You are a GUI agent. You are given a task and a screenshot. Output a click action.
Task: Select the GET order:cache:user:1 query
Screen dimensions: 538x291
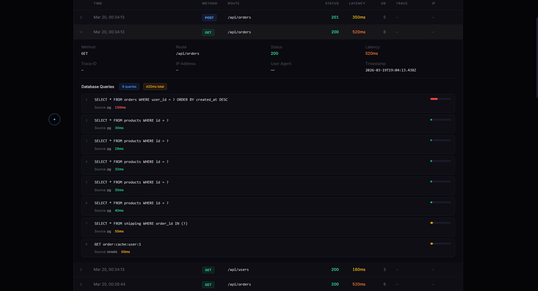tap(268, 248)
